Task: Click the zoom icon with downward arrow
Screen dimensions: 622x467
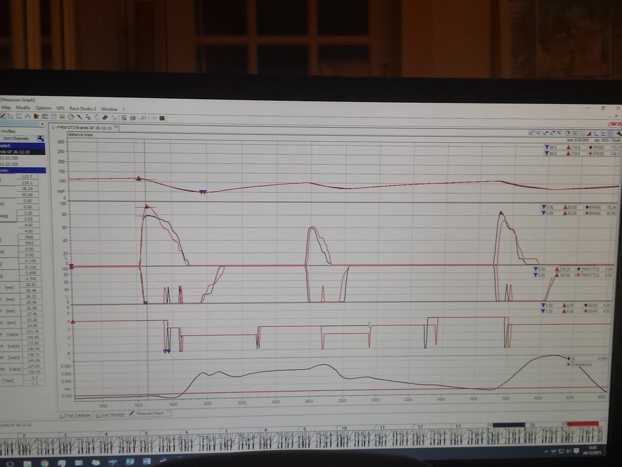Action: click(552, 133)
